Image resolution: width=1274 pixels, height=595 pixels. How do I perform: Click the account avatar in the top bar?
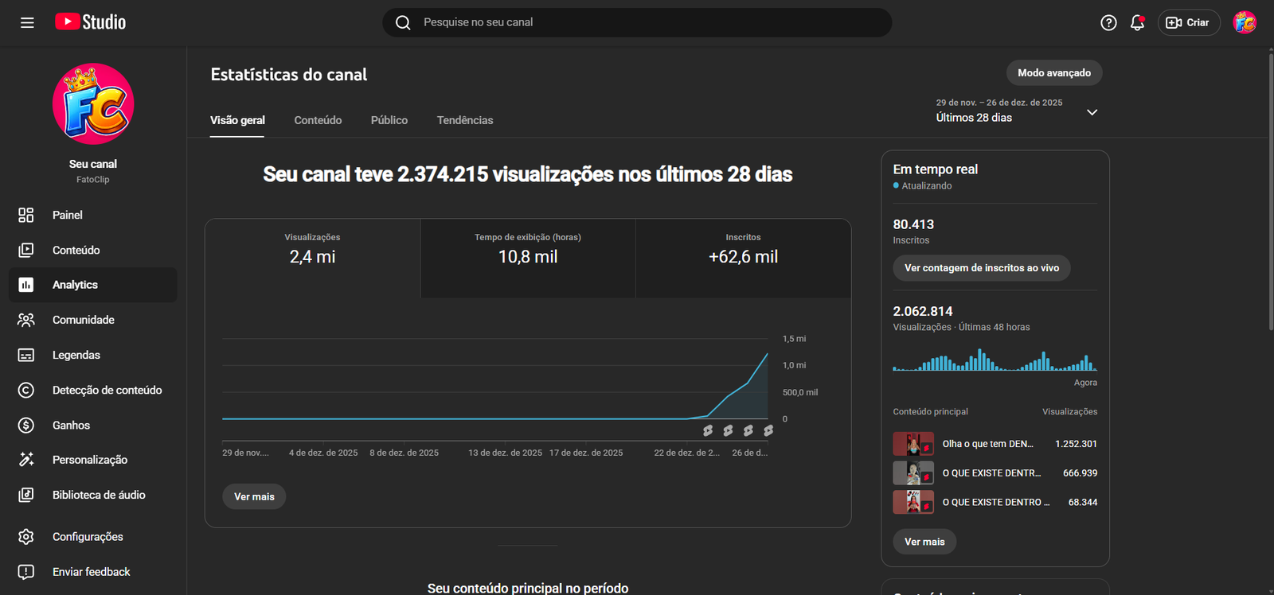click(1245, 23)
